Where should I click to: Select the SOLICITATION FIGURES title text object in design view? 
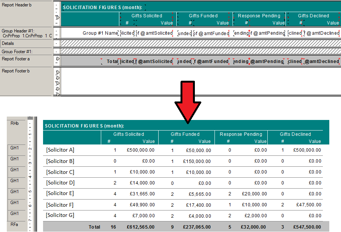102,8
